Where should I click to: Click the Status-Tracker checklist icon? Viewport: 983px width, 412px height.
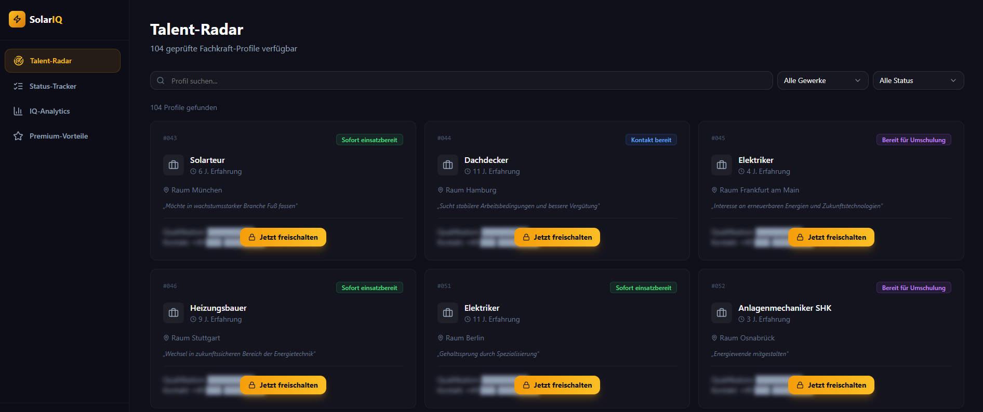(18, 86)
